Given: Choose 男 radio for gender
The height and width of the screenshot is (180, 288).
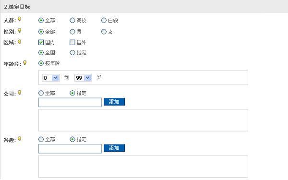Looking at the screenshot, I should coord(72,32).
